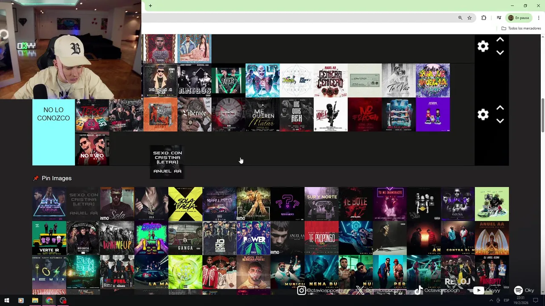Click the zoom magnifier in address bar

460,18
